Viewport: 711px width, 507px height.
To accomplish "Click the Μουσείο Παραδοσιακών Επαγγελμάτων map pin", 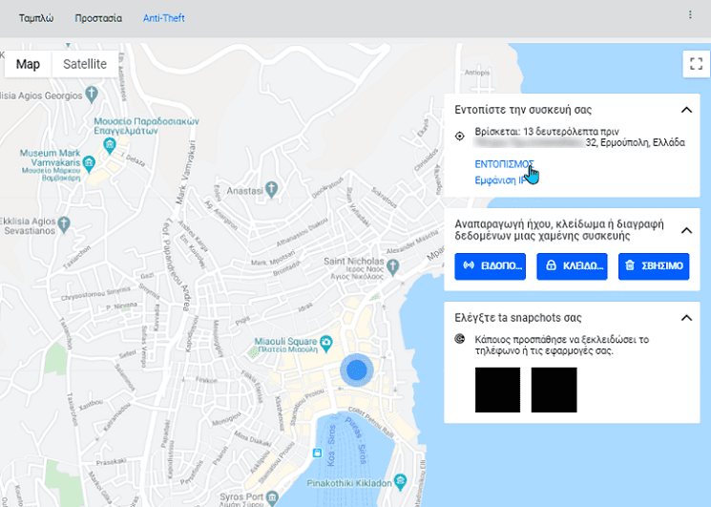I will click(x=110, y=145).
